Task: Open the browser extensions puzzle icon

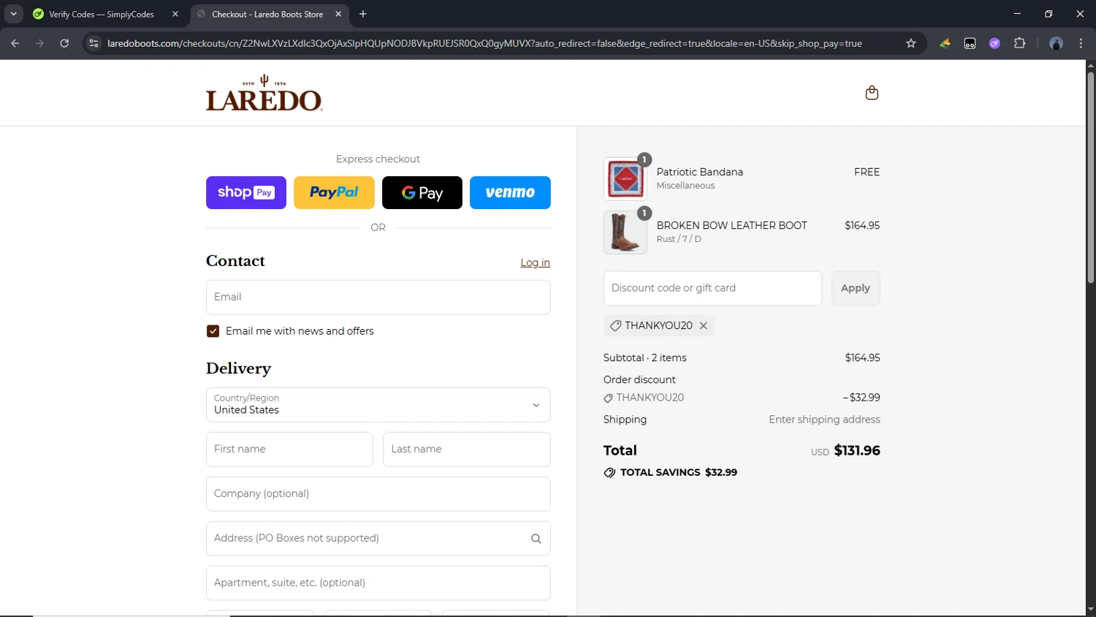Action: [x=1020, y=43]
